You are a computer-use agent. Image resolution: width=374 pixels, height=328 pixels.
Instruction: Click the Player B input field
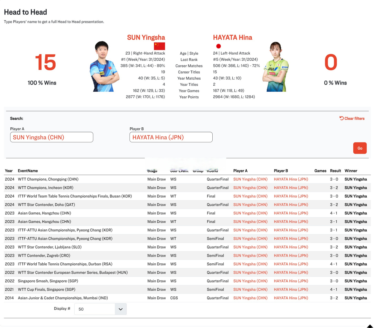171,137
